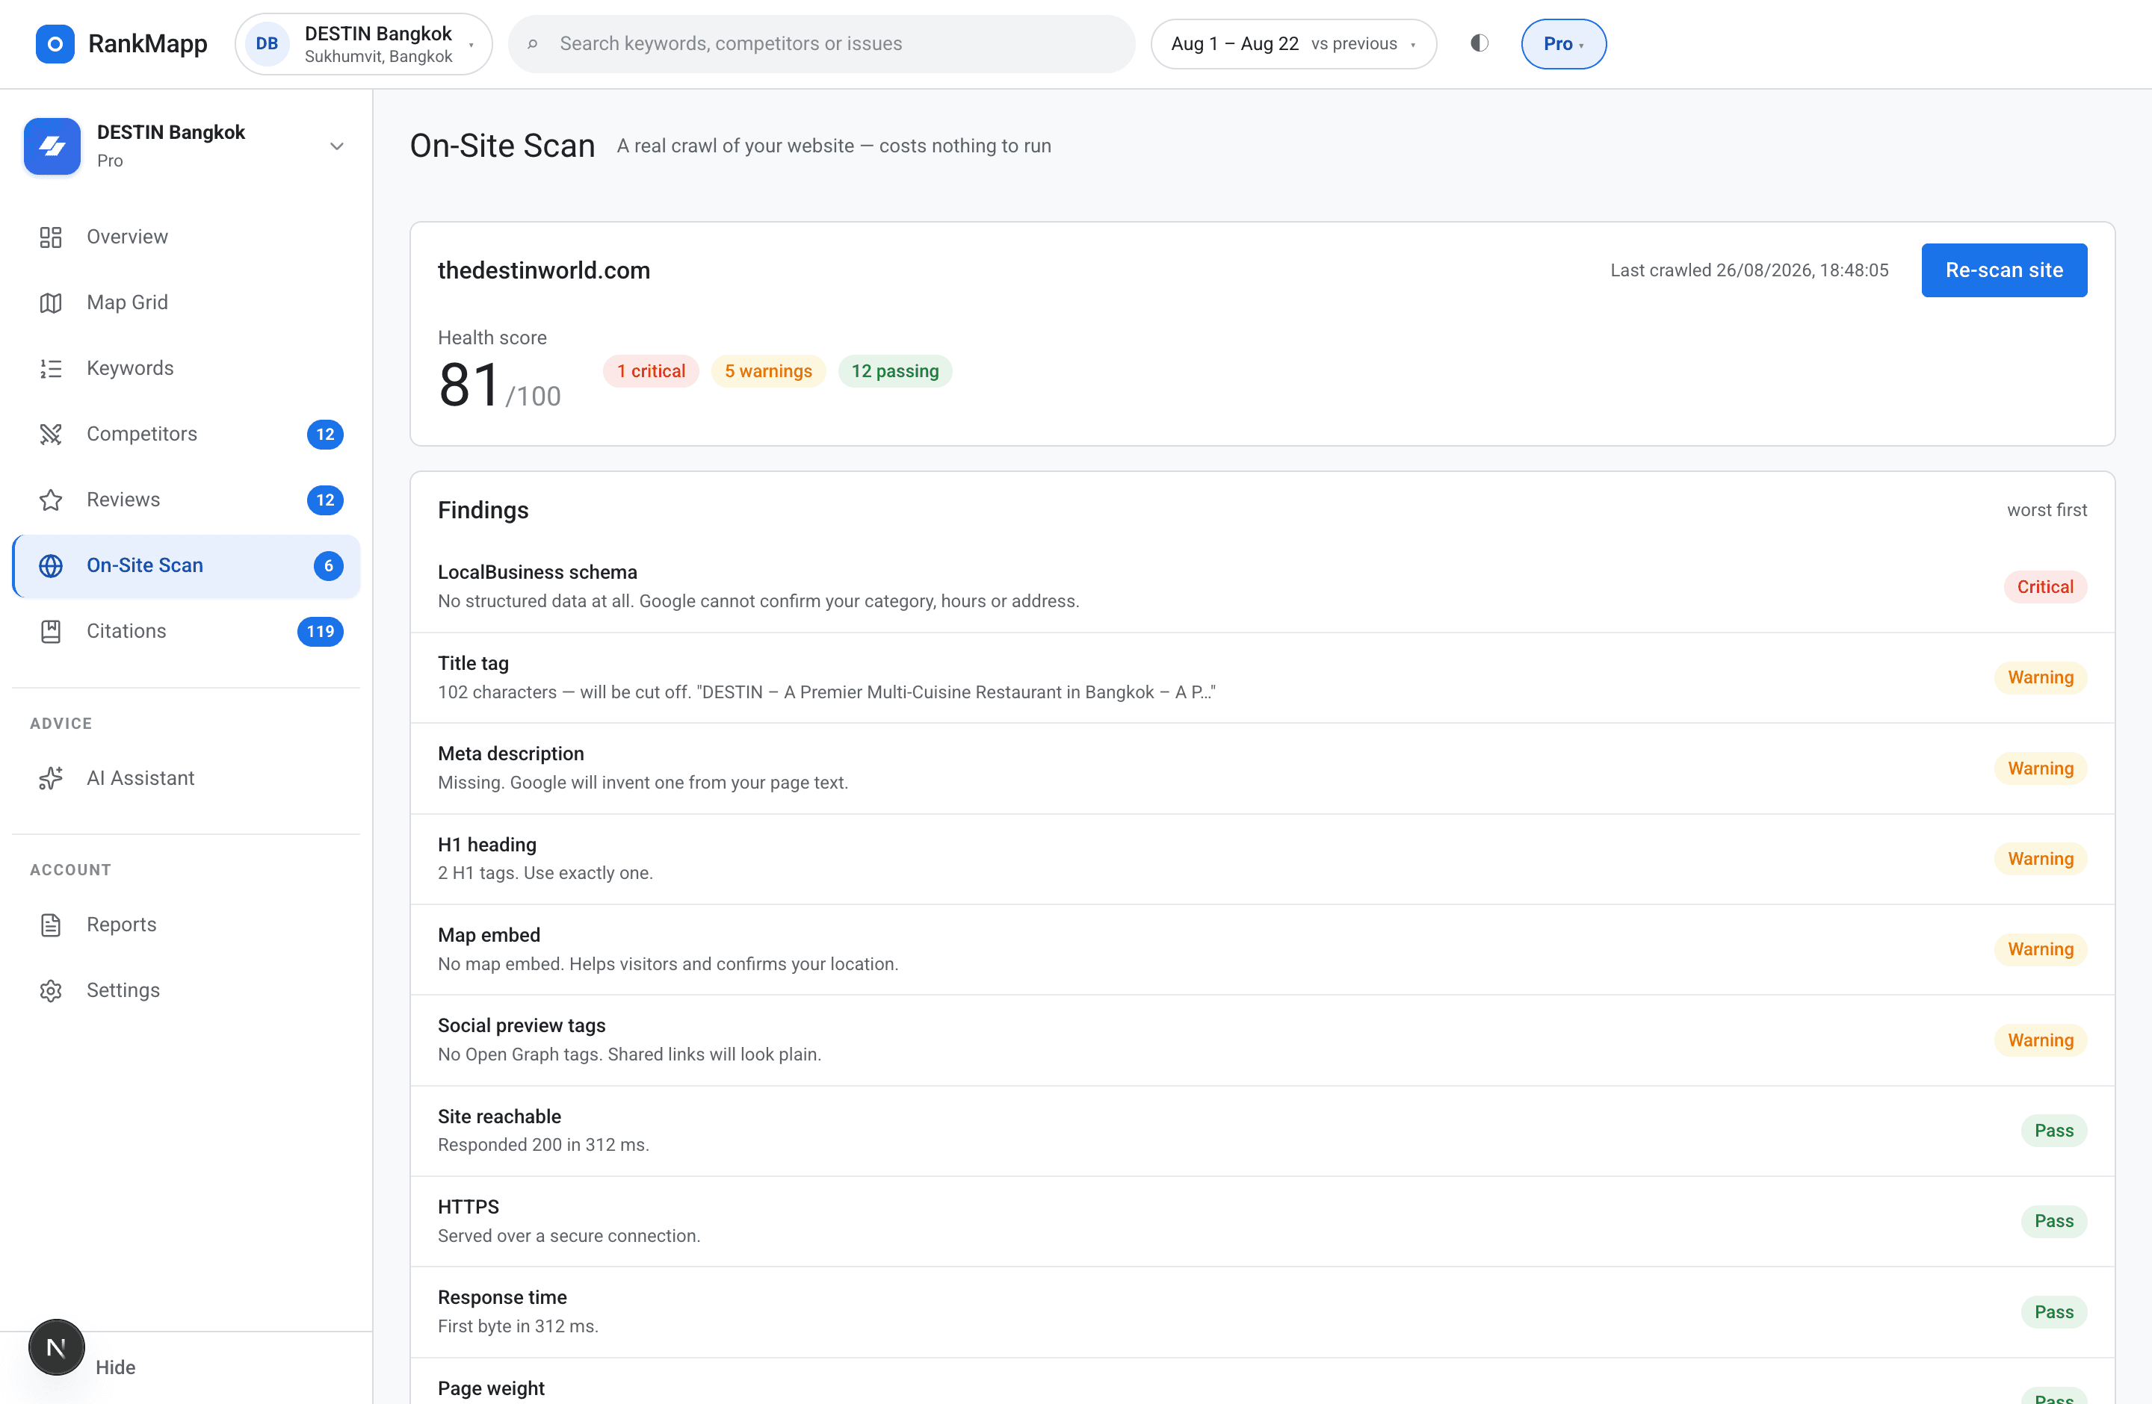
Task: Open the Pro plan dropdown
Action: point(1563,43)
